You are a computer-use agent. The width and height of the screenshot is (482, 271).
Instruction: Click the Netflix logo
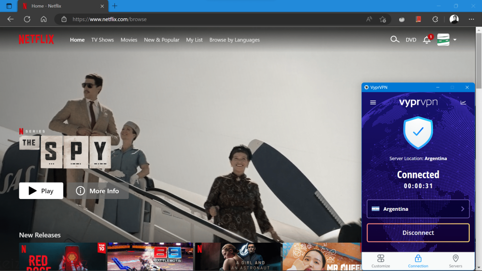tap(36, 40)
